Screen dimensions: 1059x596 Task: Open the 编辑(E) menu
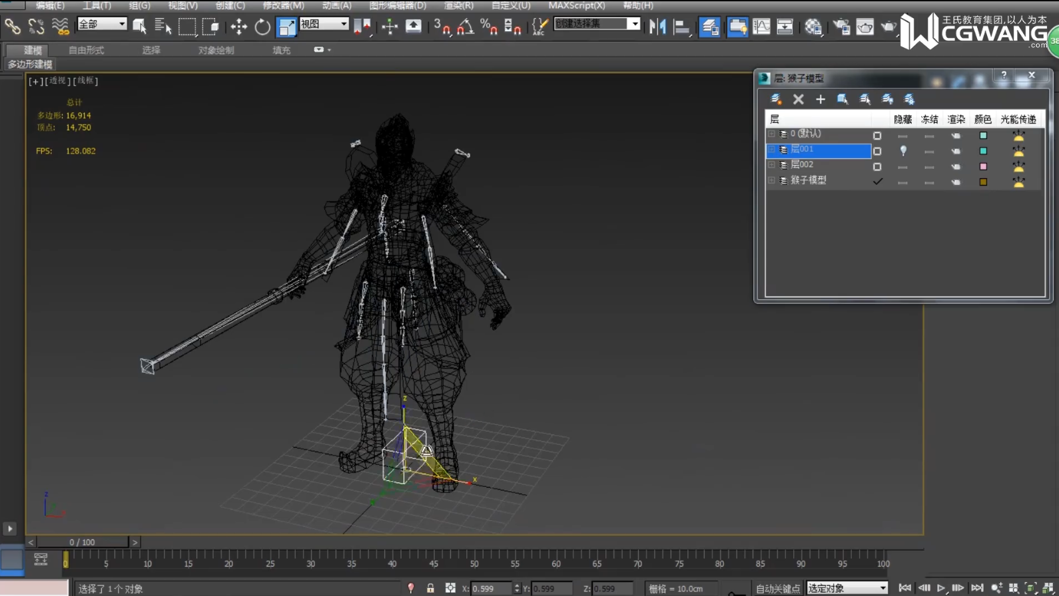point(50,5)
